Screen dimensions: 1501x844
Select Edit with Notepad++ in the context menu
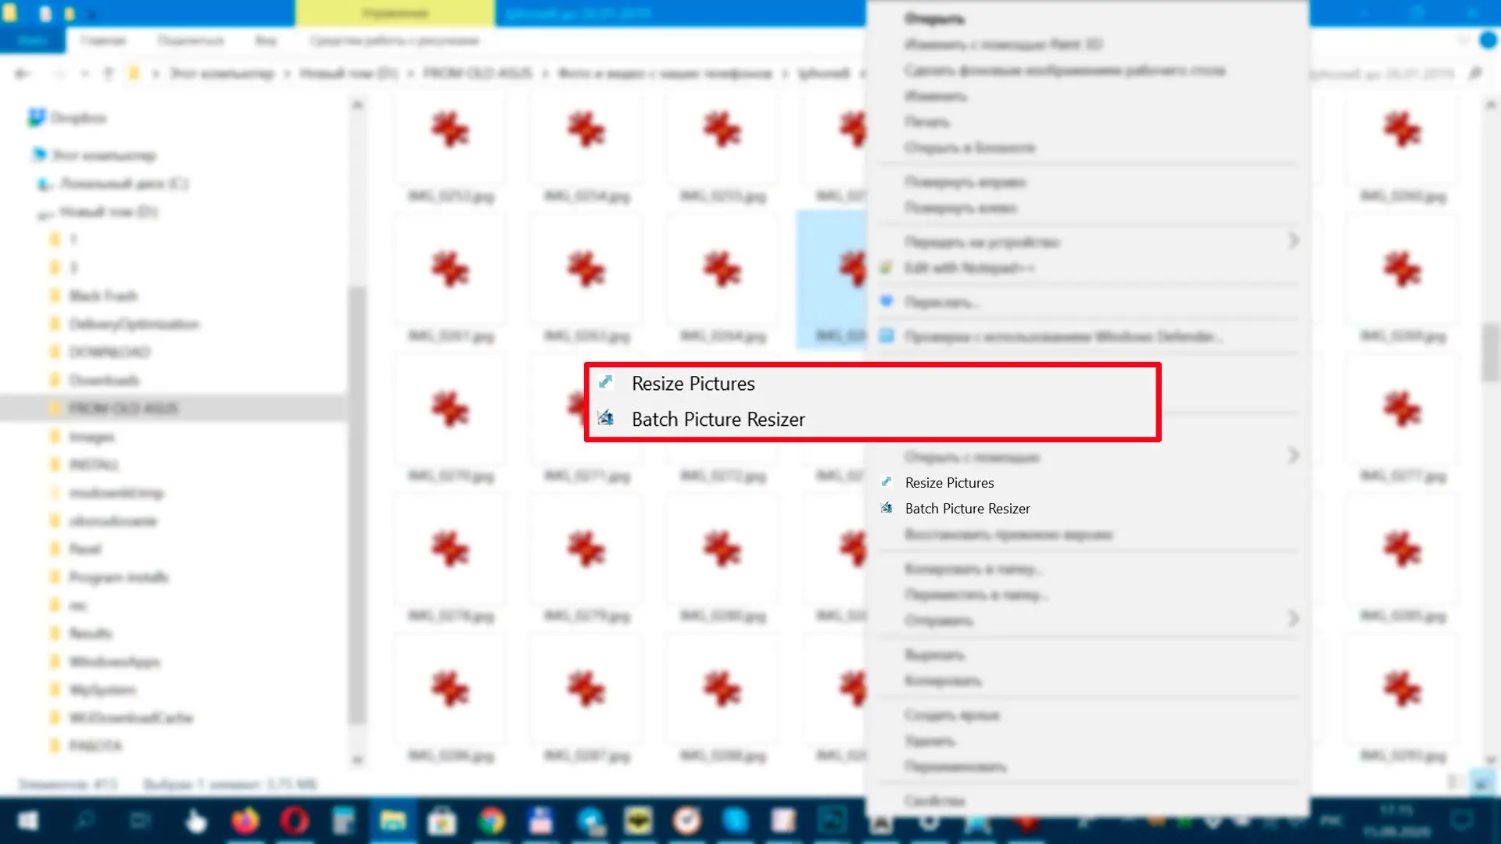click(x=969, y=268)
